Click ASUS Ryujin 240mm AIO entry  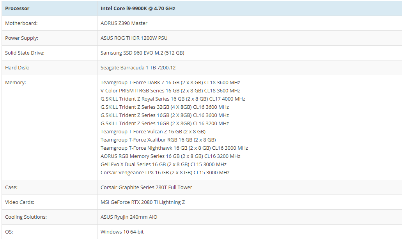pyautogui.click(x=129, y=217)
